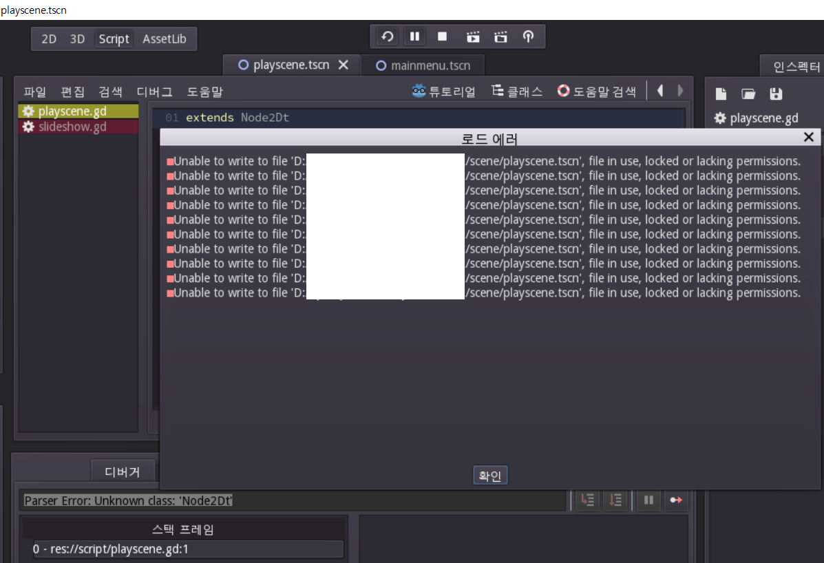Viewport: 824px width, 563px height.
Task: Save resource with inspector disk icon
Action: (776, 94)
